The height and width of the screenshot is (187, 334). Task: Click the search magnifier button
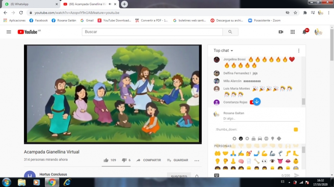[230, 32]
